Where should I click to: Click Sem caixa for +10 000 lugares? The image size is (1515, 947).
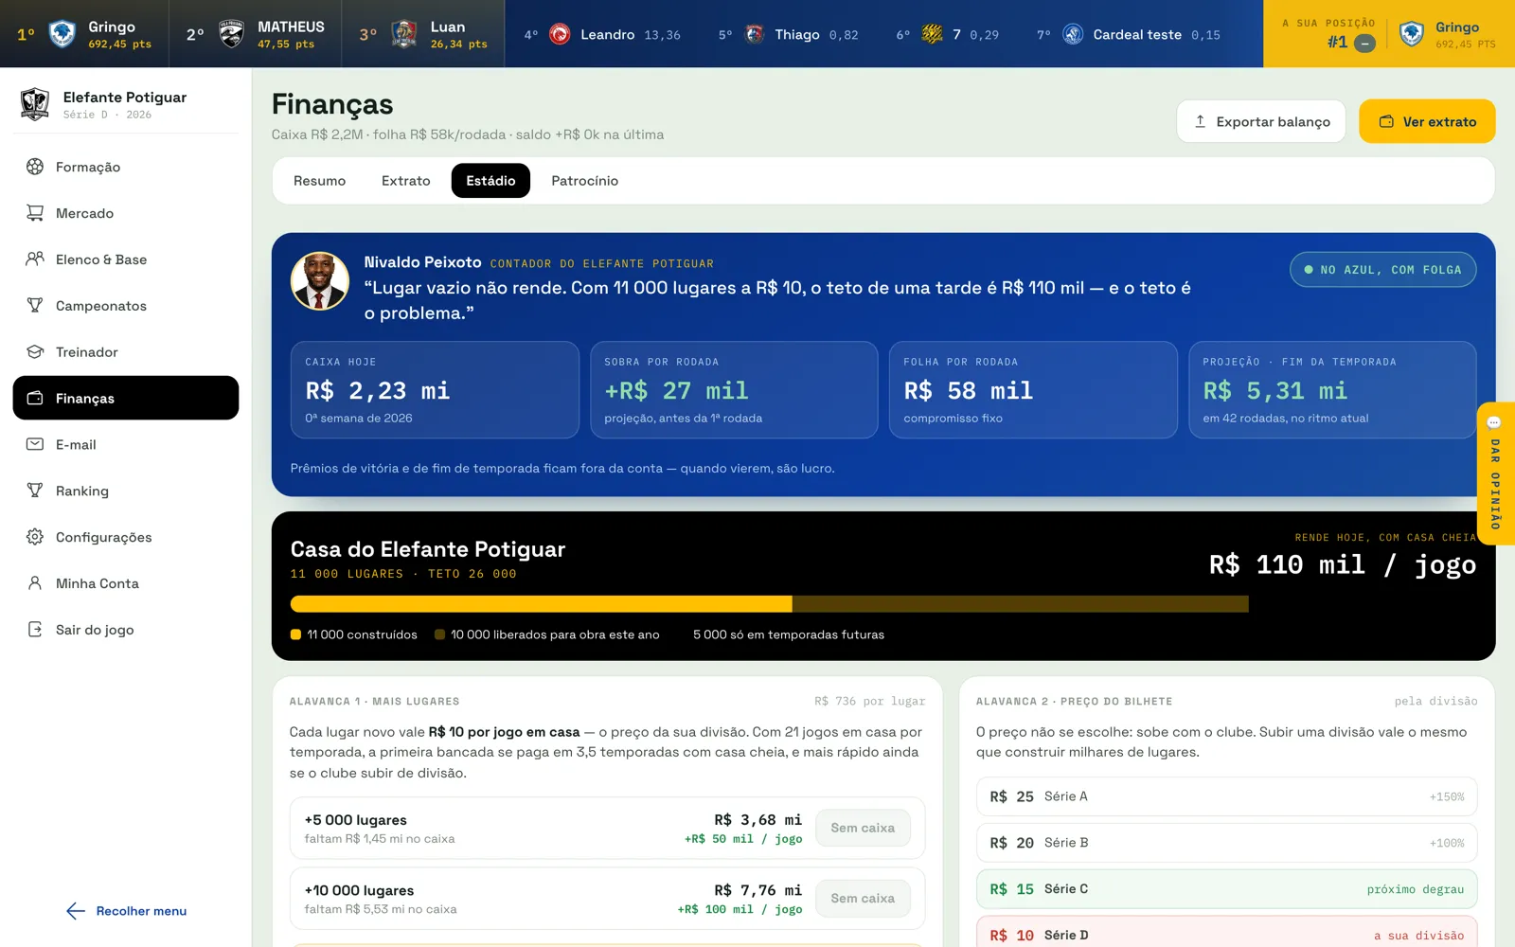tap(863, 898)
